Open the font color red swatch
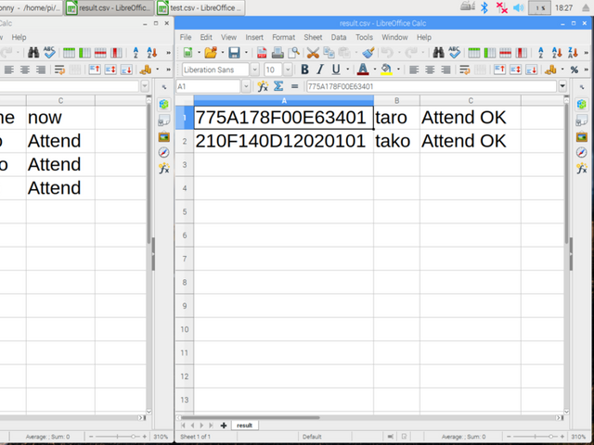Image resolution: width=594 pixels, height=445 pixels. (362, 70)
